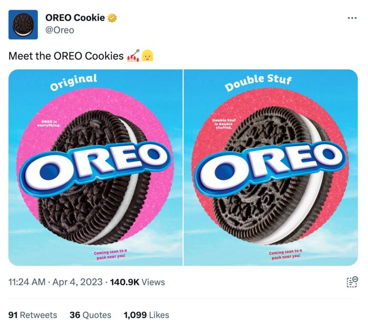368x330 pixels.
Task: Show the 1,099 Likes list
Action: [146, 315]
